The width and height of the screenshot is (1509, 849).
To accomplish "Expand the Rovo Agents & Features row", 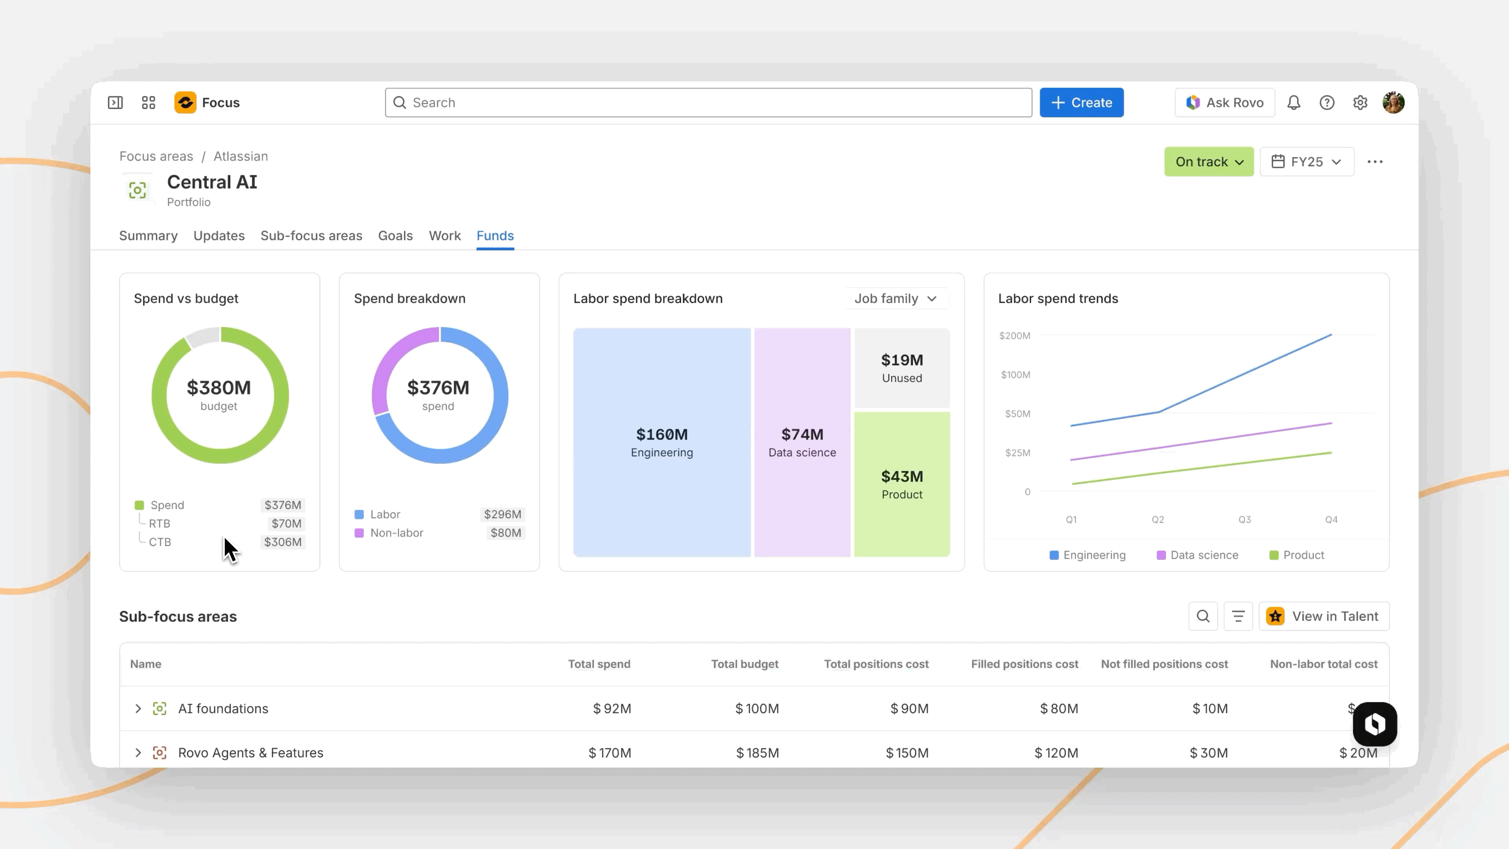I will click(138, 753).
